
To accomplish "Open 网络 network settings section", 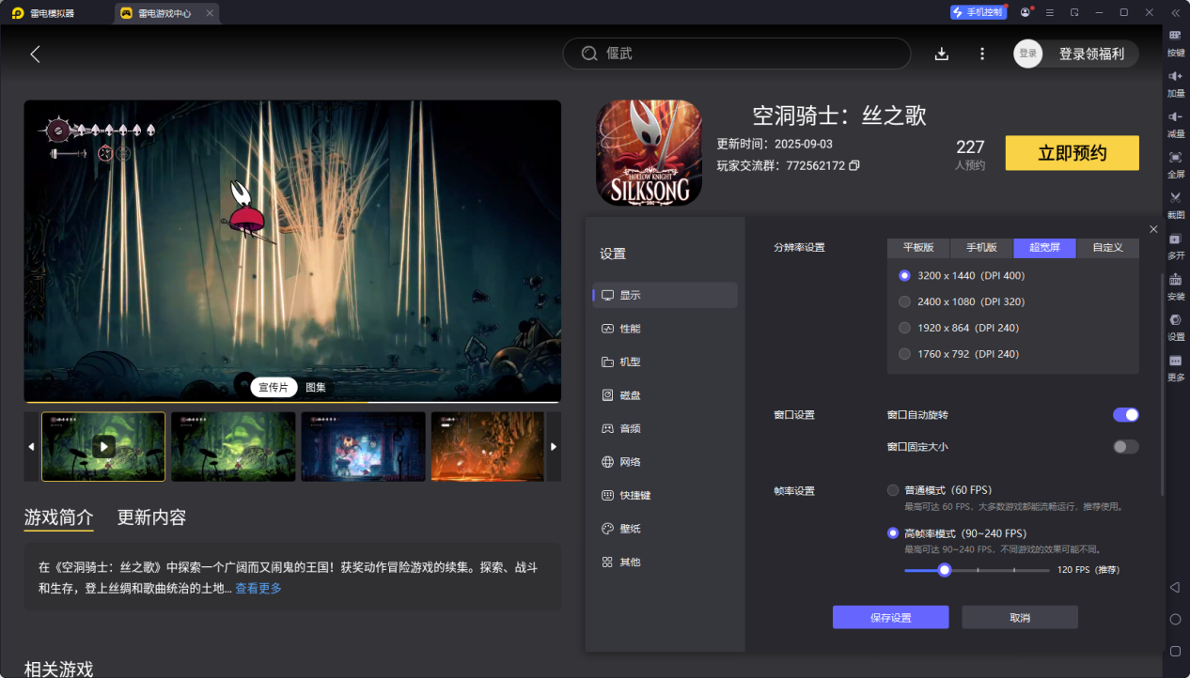I will [665, 462].
